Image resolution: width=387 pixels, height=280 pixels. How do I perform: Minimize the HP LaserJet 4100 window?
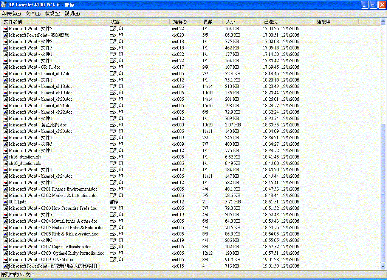[x=365, y=5]
